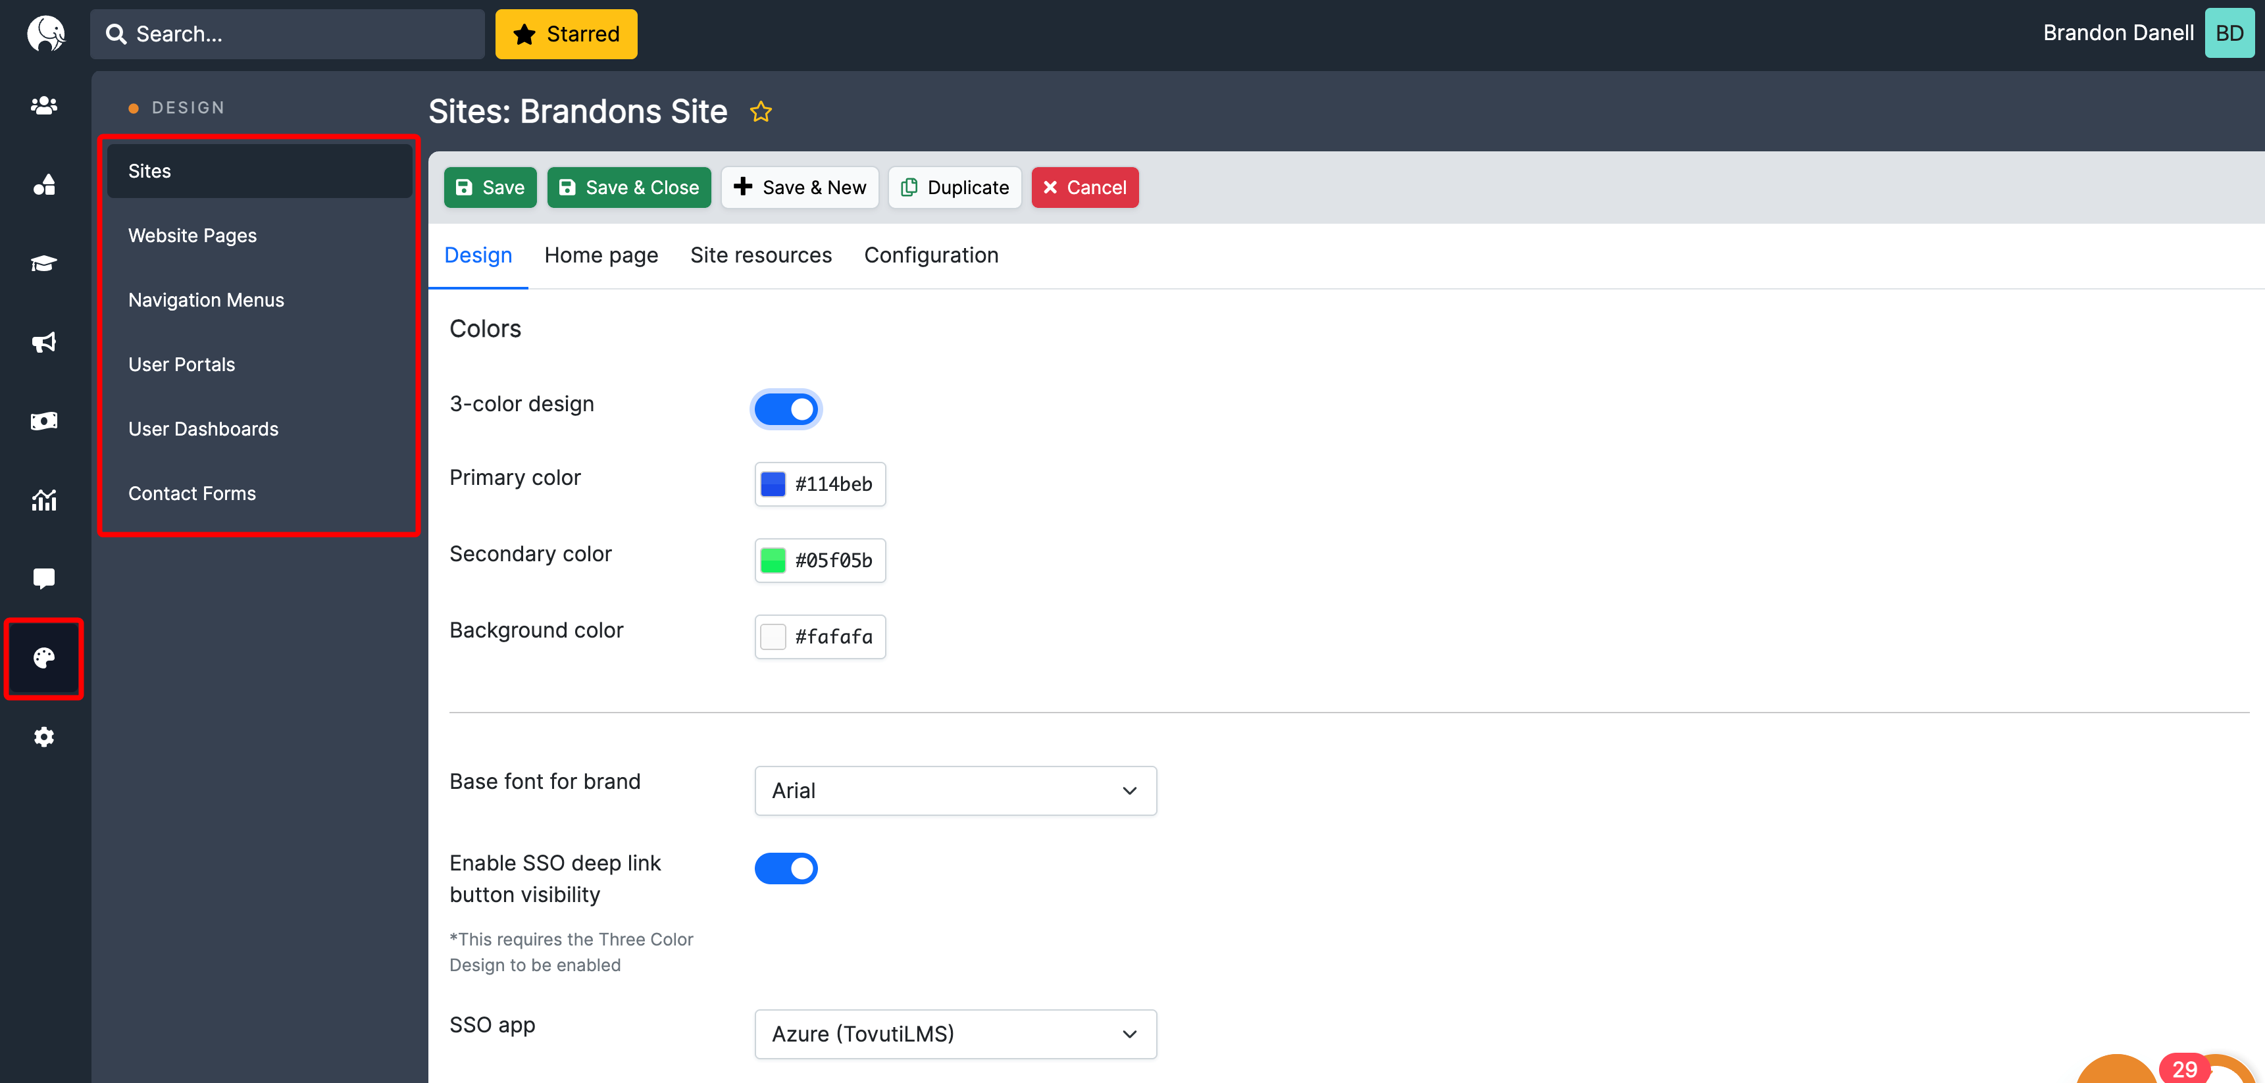This screenshot has height=1083, width=2265.
Task: Toggle the 3-color design switch
Action: click(786, 409)
